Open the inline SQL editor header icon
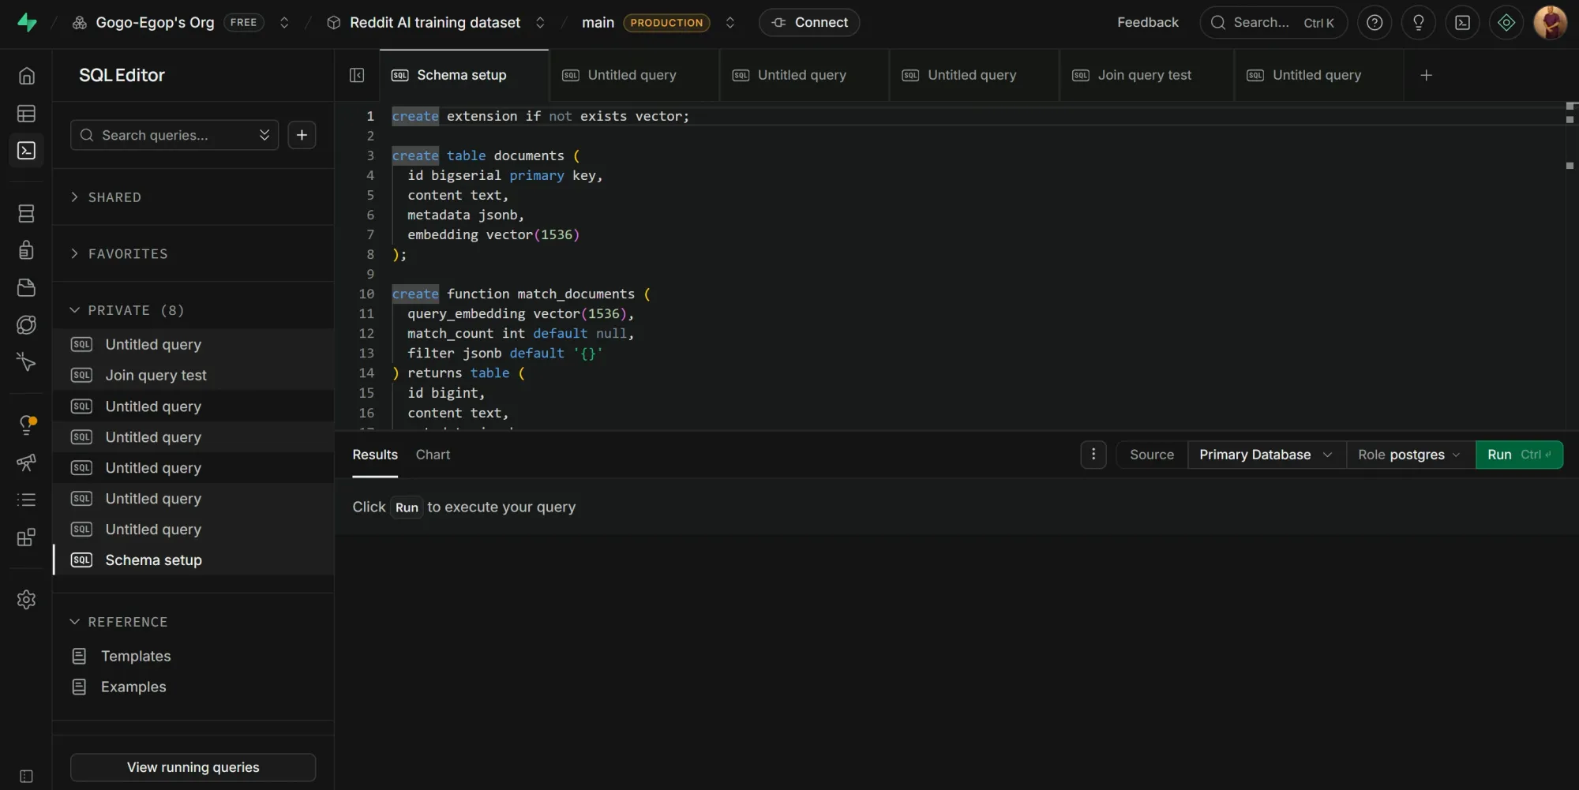The width and height of the screenshot is (1579, 790). (x=1463, y=22)
